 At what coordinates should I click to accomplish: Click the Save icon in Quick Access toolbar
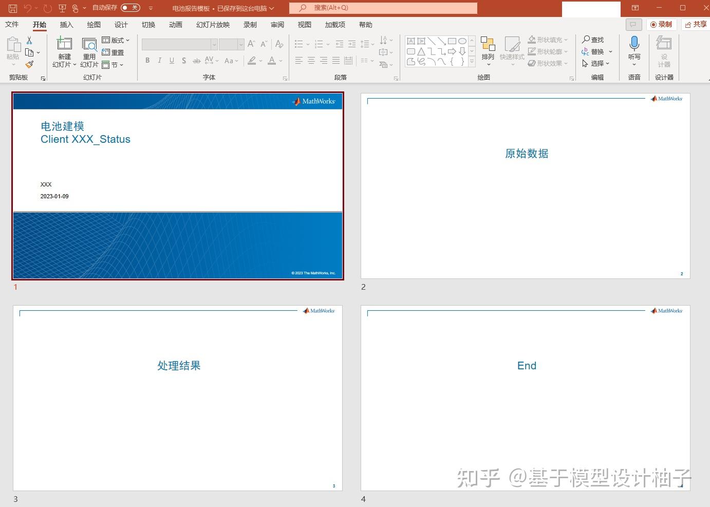(x=12, y=8)
